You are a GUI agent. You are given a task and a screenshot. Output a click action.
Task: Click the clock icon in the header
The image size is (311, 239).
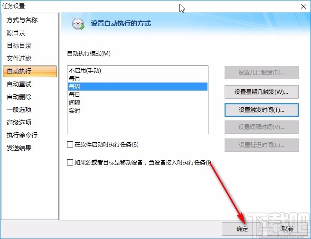tap(78, 24)
